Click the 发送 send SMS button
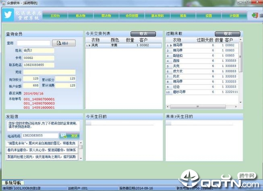The height and width of the screenshot is (191, 263). (x=69, y=136)
